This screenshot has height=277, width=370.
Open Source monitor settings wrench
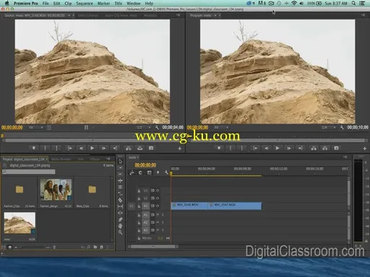[157, 128]
